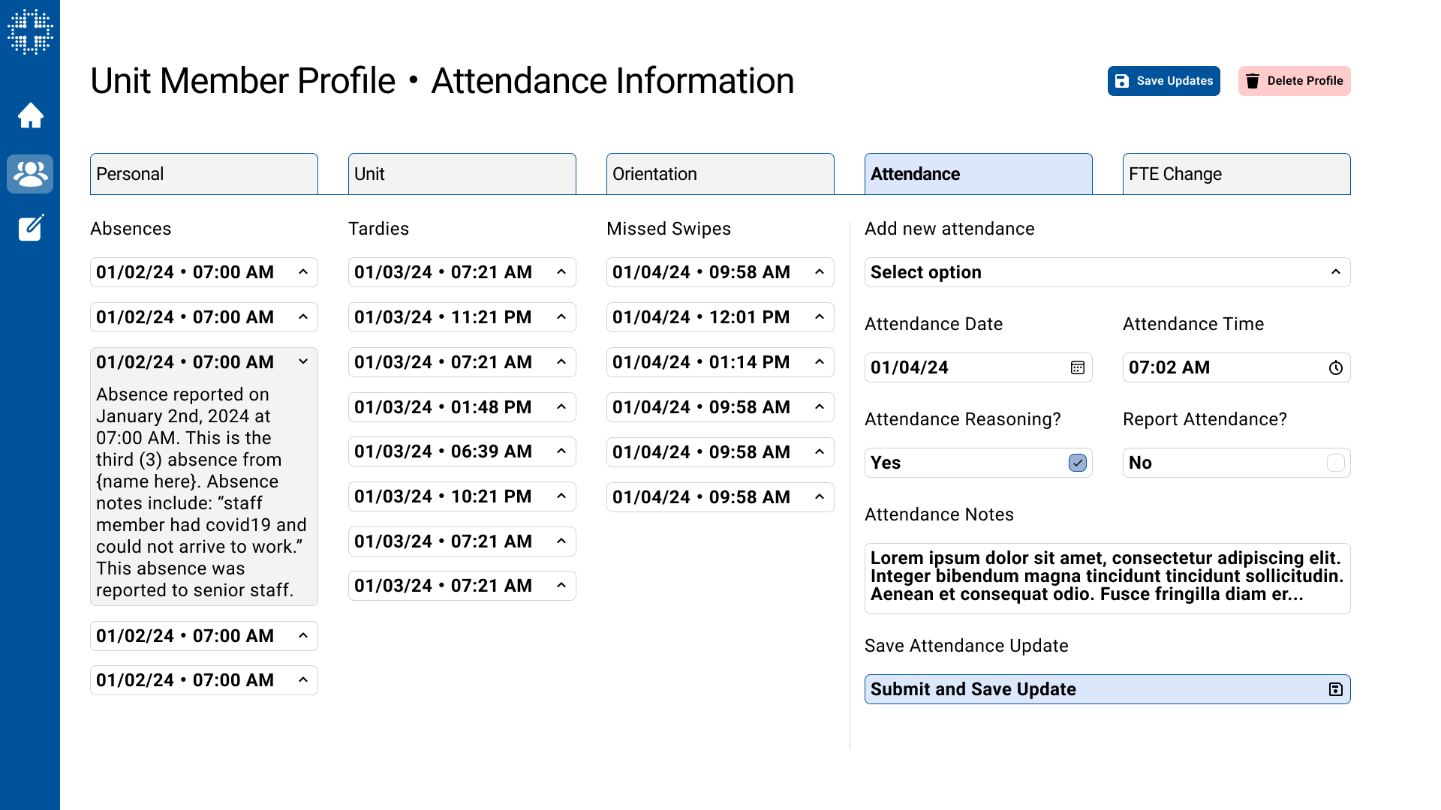Go to the Home sidebar icon

pos(30,115)
